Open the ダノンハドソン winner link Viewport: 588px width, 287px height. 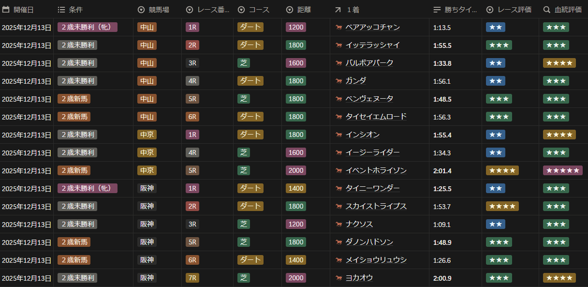coord(369,242)
